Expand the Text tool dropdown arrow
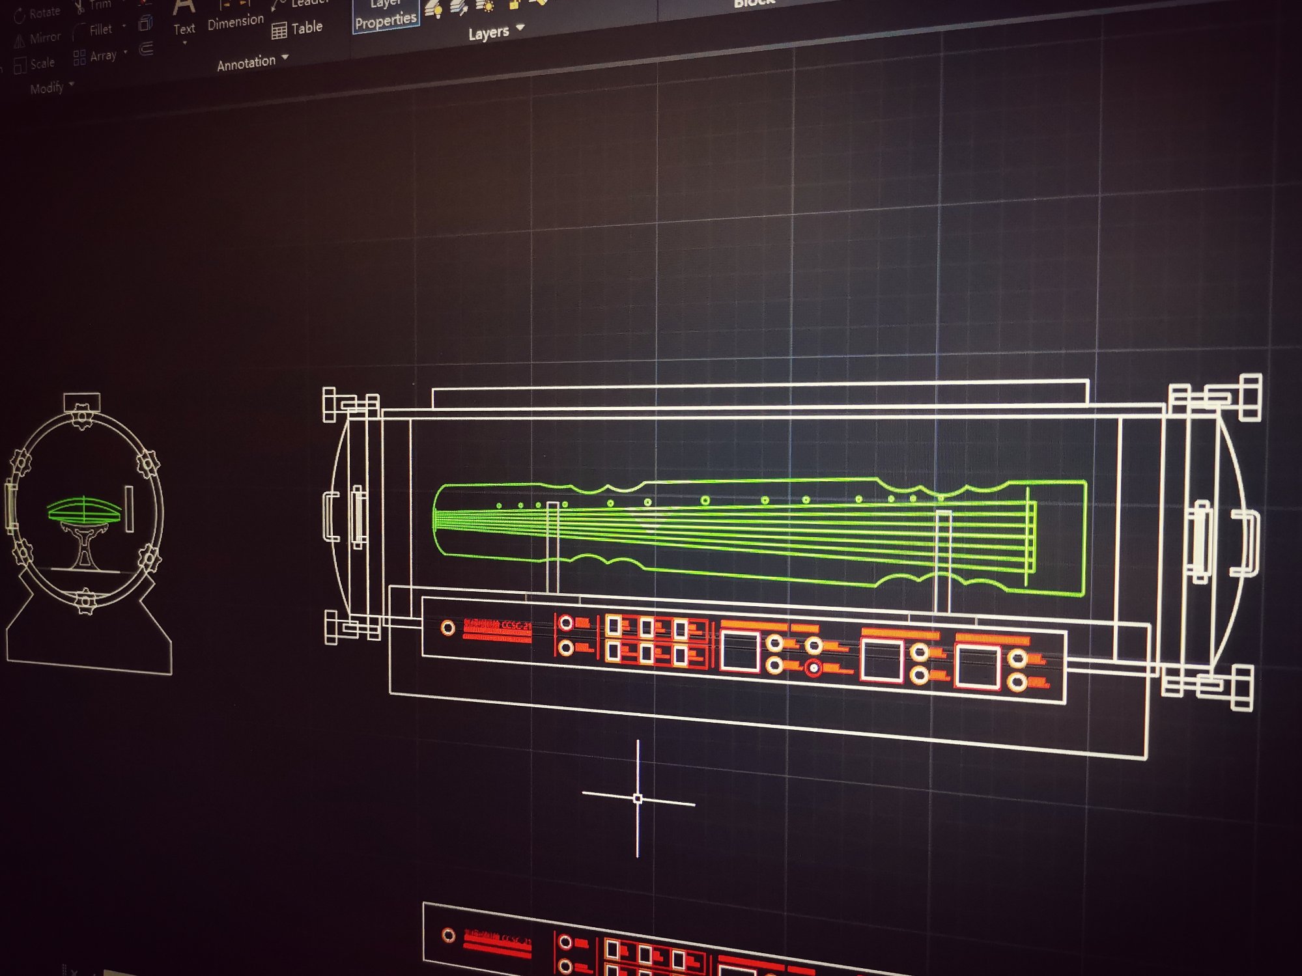 [x=184, y=44]
